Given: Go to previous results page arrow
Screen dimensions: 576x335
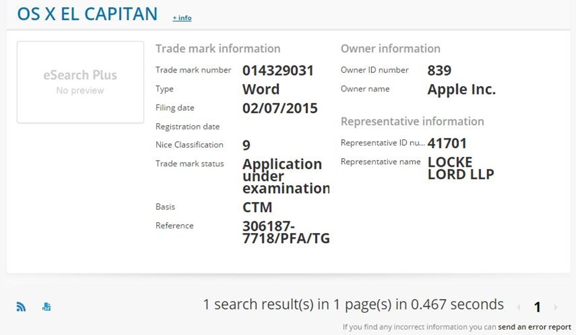Looking at the screenshot, I should (519, 307).
